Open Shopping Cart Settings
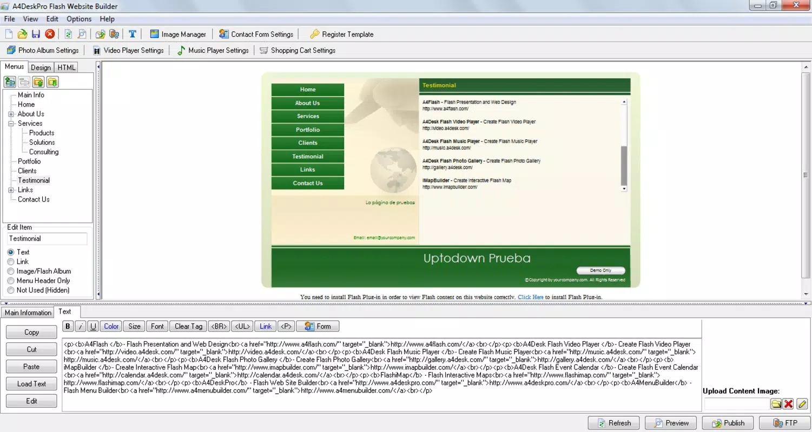 298,50
